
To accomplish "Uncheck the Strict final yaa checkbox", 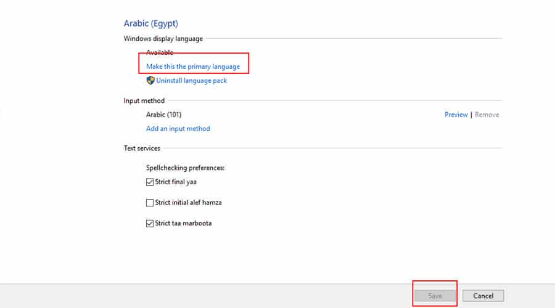I will click(150, 182).
